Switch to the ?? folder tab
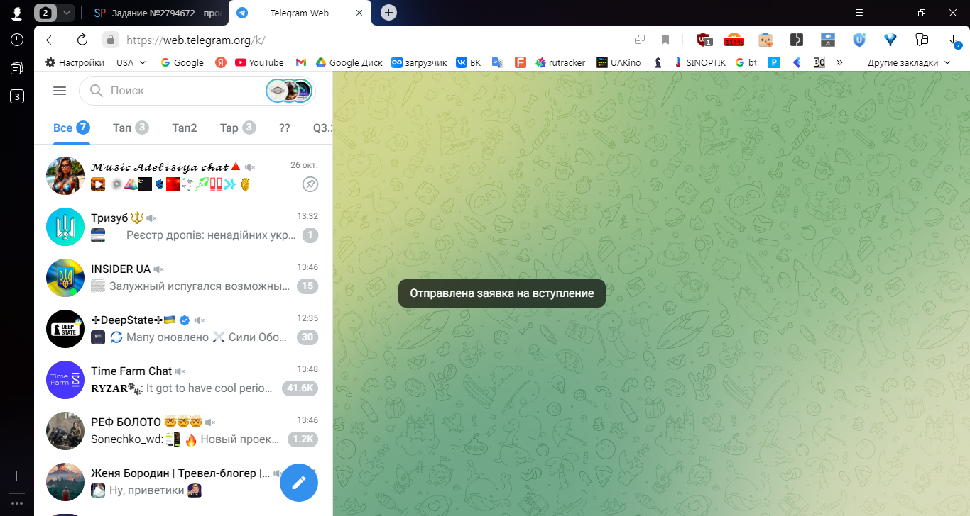The height and width of the screenshot is (516, 970). [285, 128]
